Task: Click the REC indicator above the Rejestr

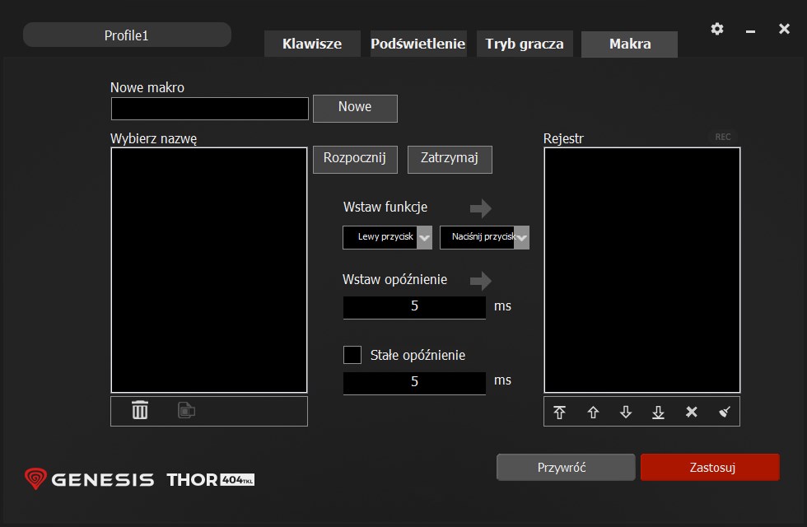Action: [x=723, y=137]
